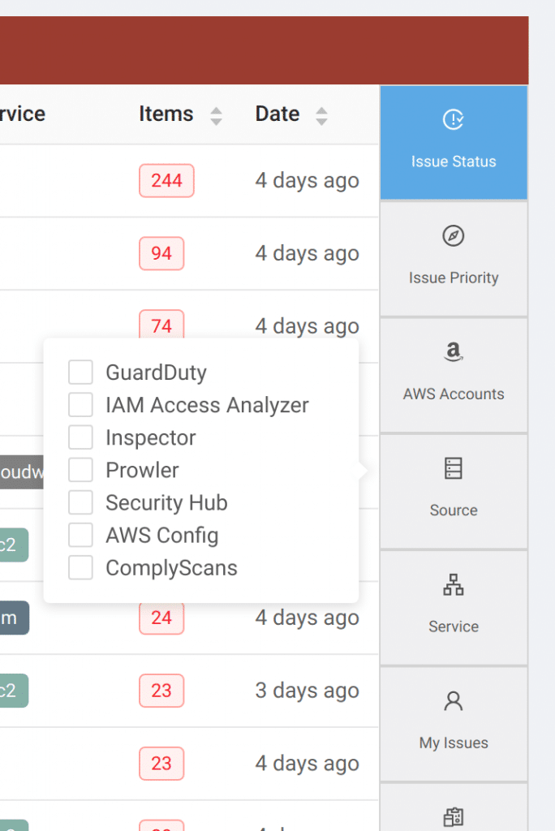The image size is (555, 831).
Task: Click the Inspector label text
Action: point(151,437)
